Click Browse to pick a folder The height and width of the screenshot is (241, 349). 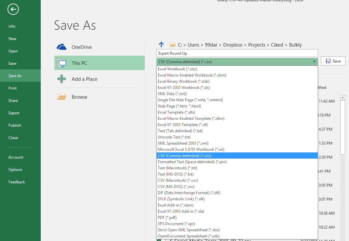(99, 97)
